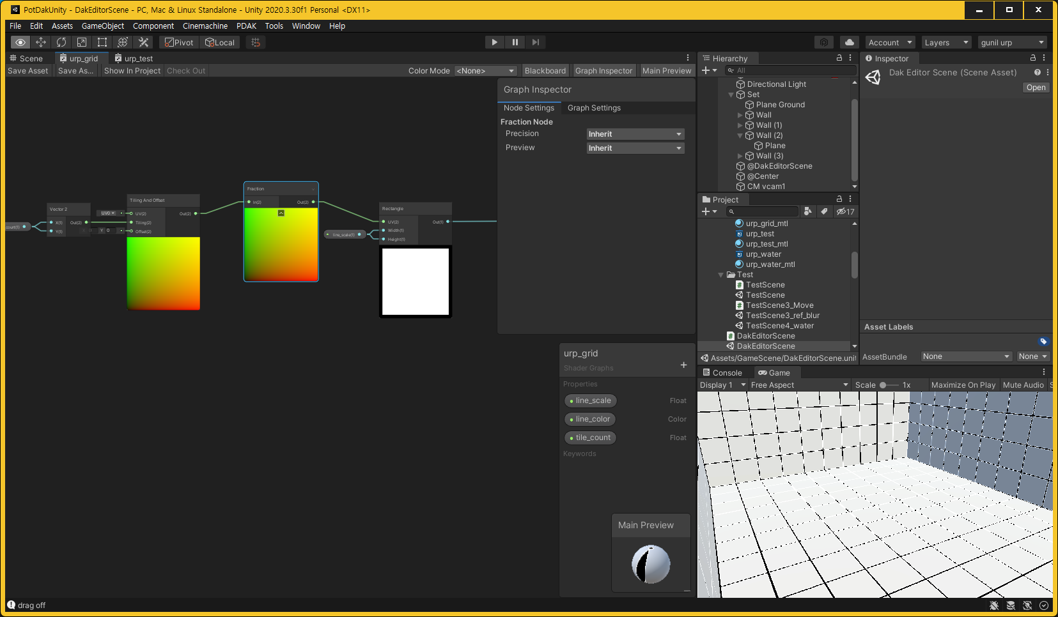Select the Rect transform tool
The image size is (1058, 617).
[x=102, y=42]
